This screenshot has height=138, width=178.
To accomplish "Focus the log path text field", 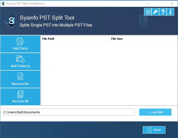I will coord(69,112).
